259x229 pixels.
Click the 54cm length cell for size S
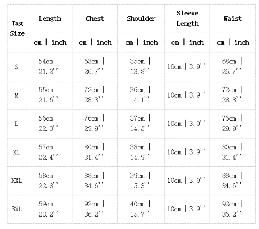[50, 66]
